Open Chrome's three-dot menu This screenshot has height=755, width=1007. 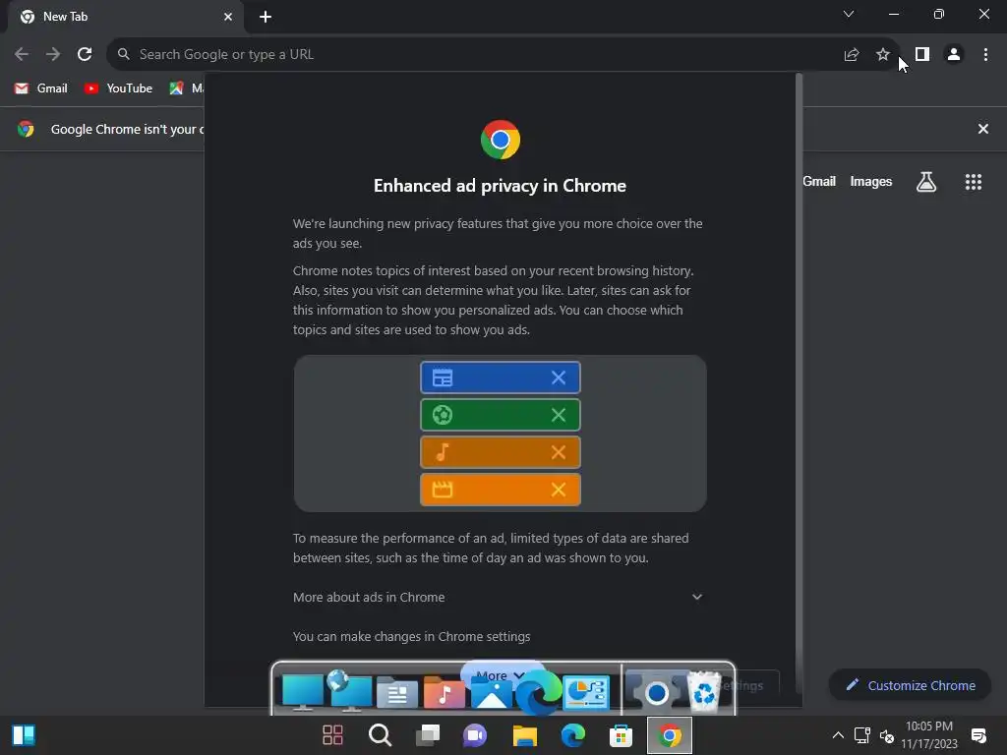coord(985,55)
